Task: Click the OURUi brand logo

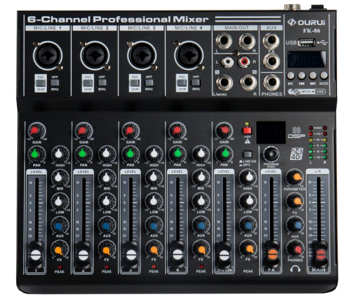Action: [306, 22]
